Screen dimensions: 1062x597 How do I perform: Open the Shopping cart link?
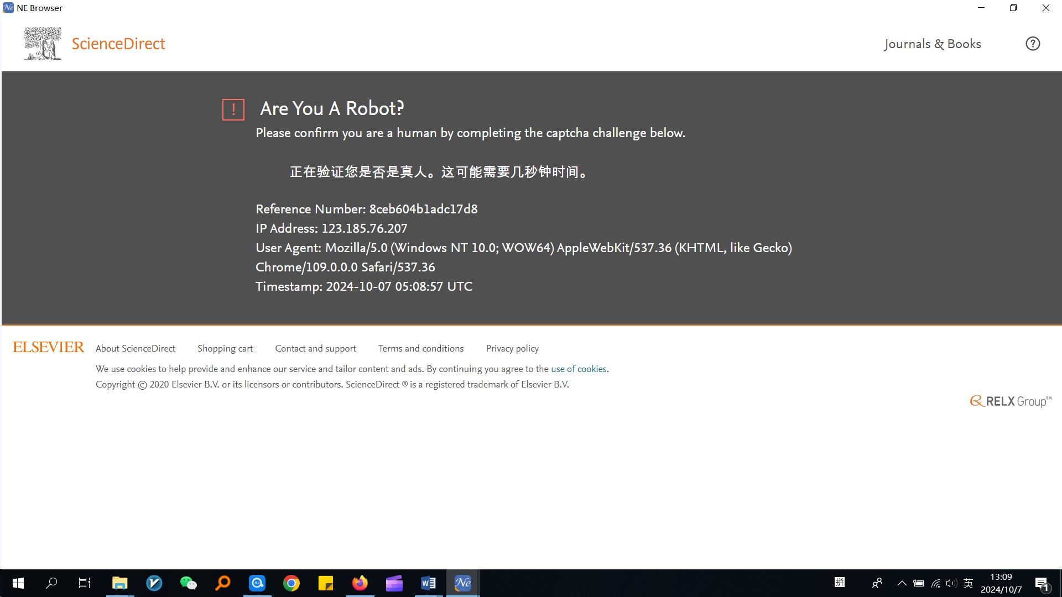tap(225, 348)
